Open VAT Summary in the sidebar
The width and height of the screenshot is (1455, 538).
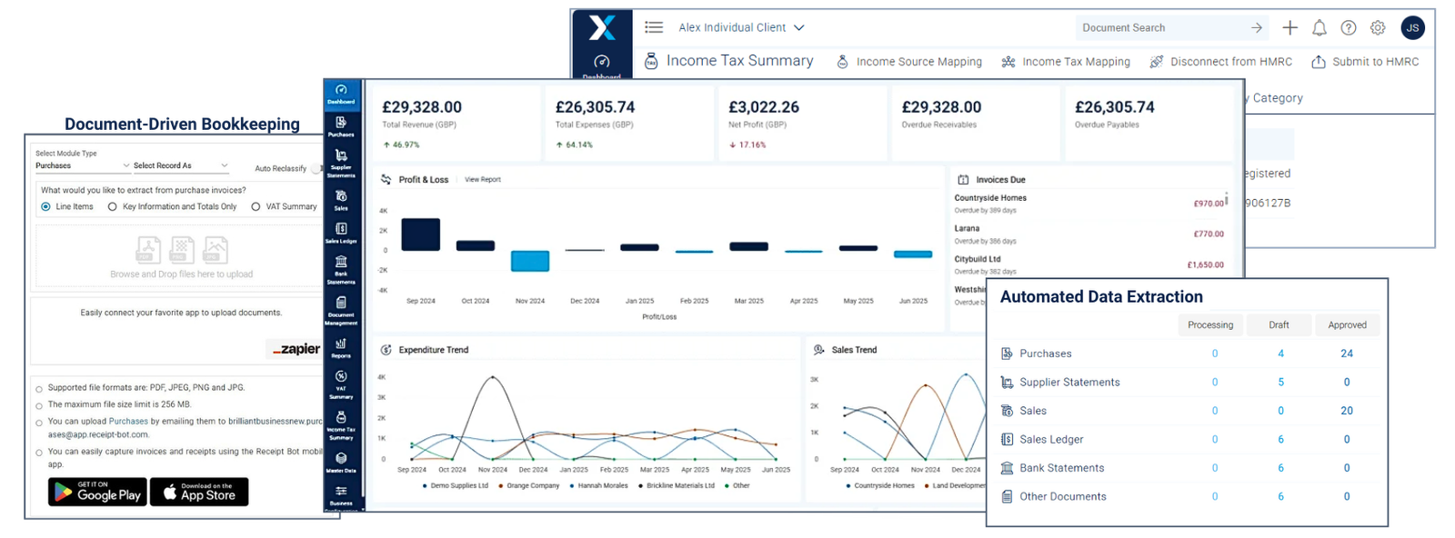click(x=341, y=384)
